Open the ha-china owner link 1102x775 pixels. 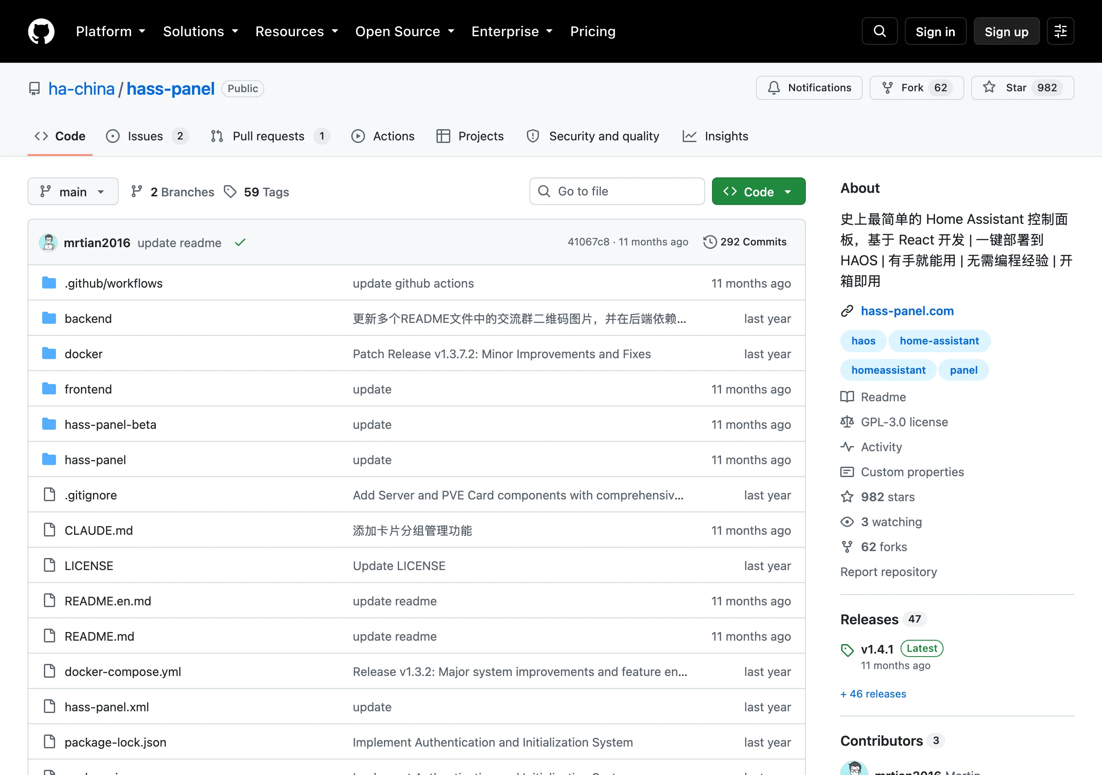(x=82, y=89)
